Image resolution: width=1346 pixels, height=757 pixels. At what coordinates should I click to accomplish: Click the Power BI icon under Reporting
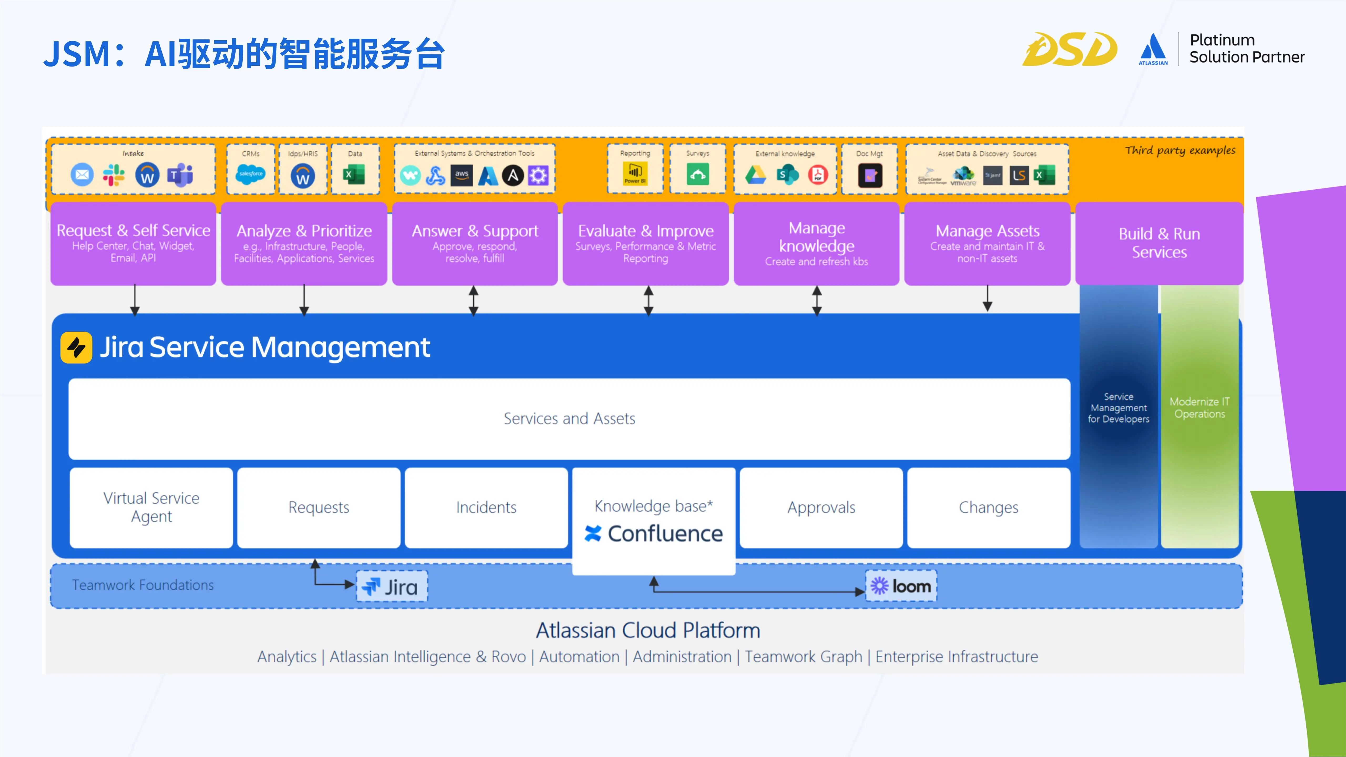pos(635,174)
